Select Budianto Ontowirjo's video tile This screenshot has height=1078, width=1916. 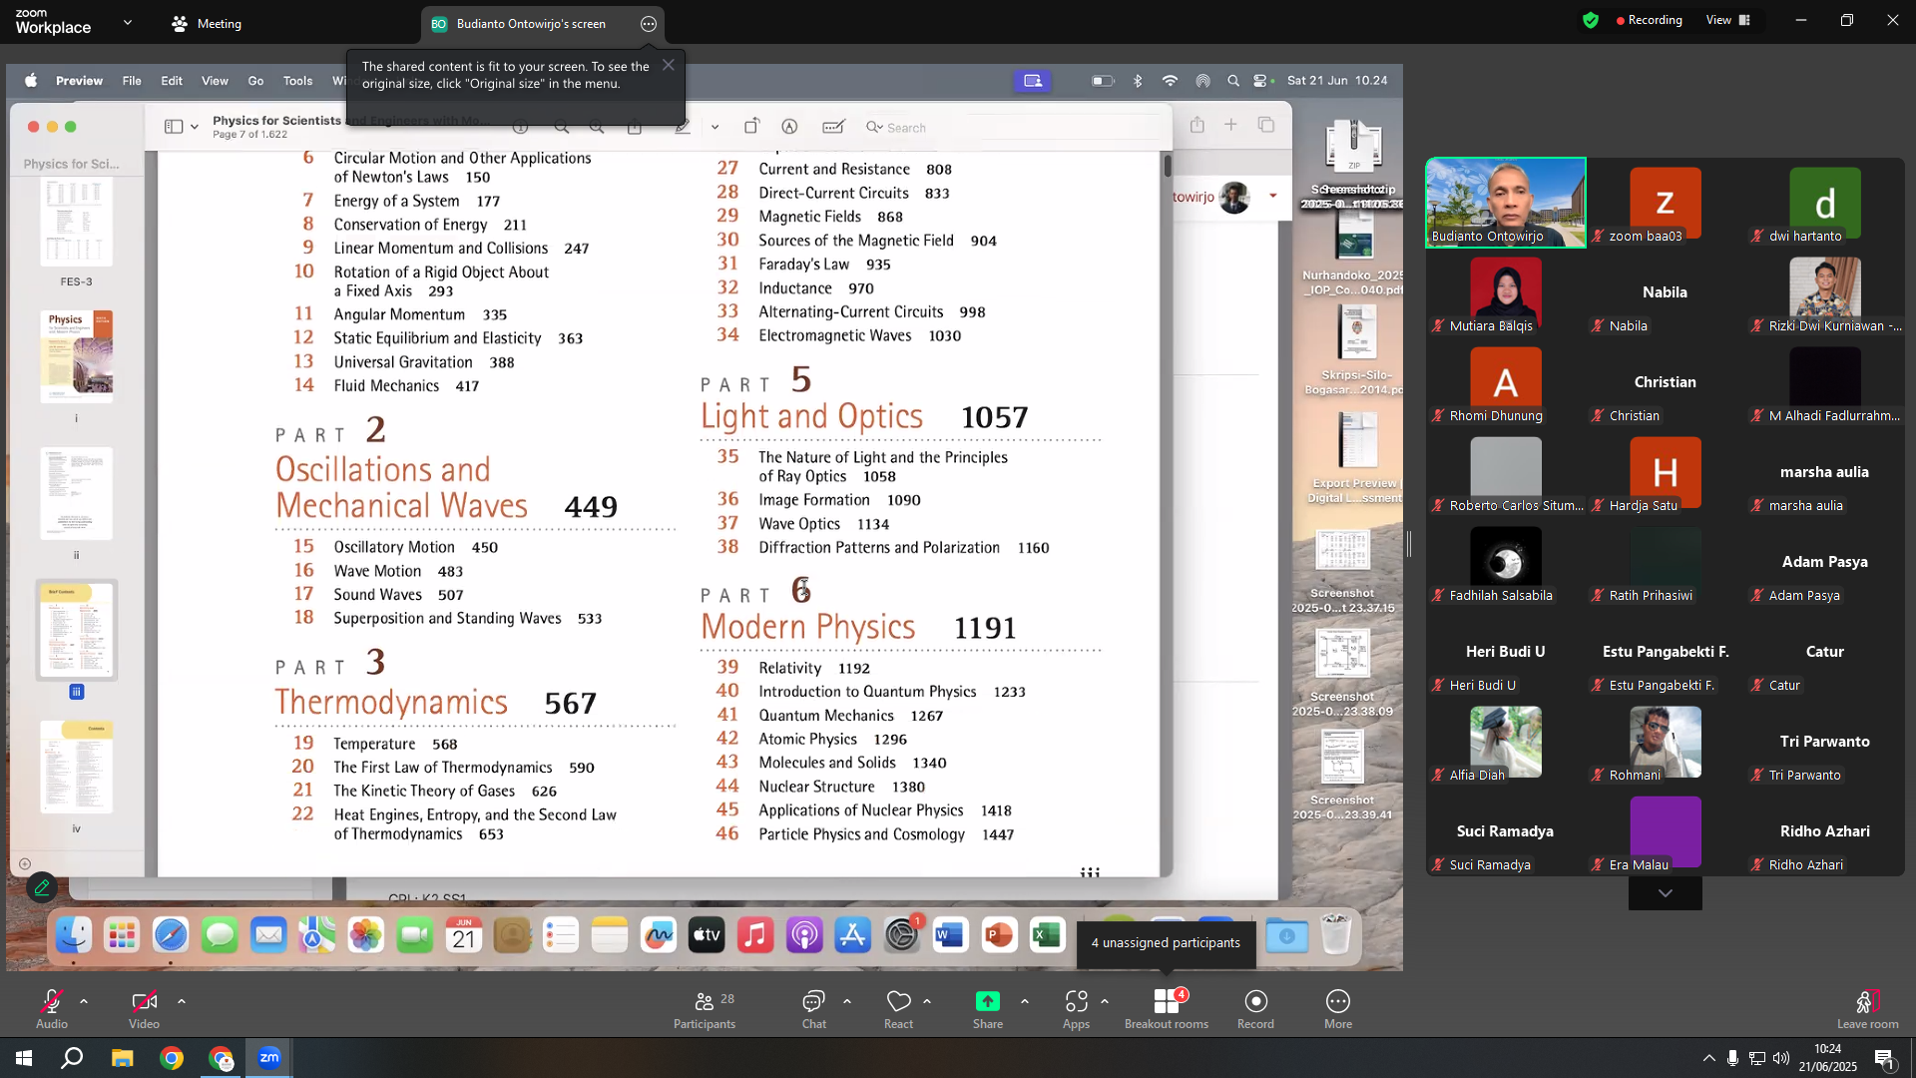1505,203
